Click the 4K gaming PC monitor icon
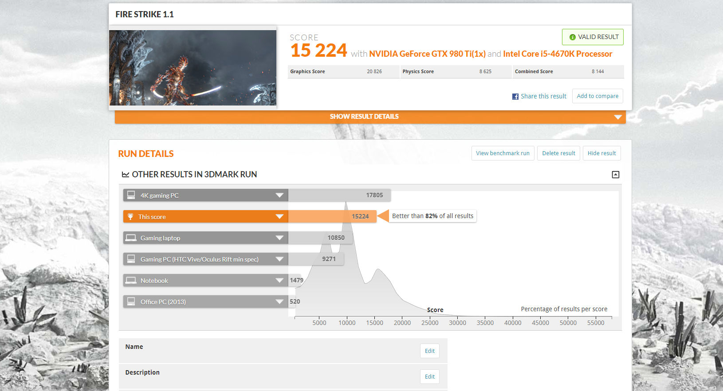The width and height of the screenshot is (723, 391). pos(131,195)
